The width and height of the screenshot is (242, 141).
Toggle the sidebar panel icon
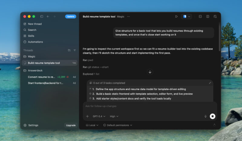pos(42,17)
